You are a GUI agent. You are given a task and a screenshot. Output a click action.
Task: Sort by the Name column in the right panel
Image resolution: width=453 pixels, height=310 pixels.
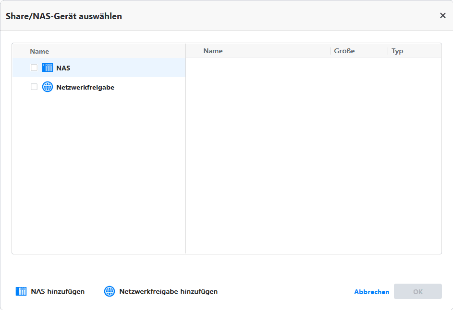[x=213, y=51]
